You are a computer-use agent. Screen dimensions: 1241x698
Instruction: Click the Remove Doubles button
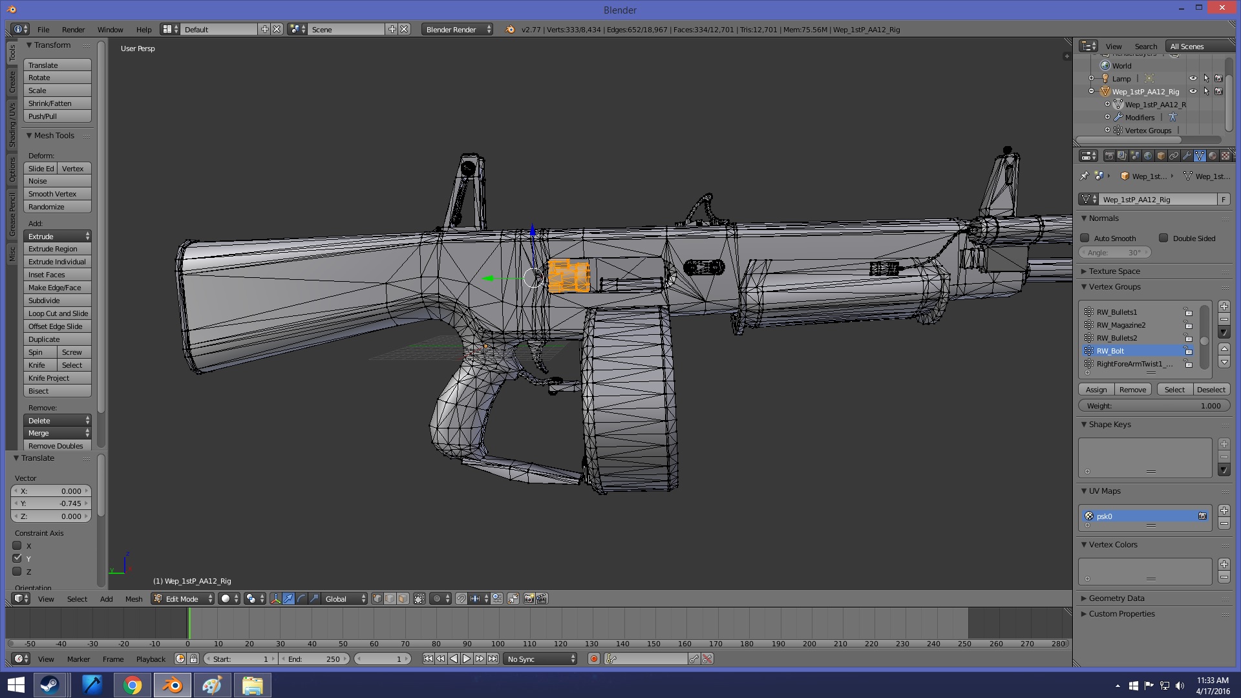pyautogui.click(x=56, y=445)
